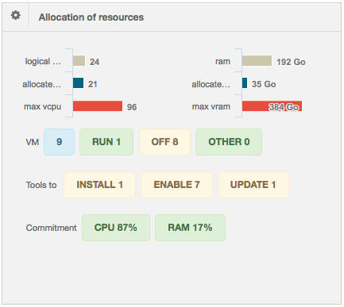
Task: Click the 35 Go value
Action: [x=264, y=84]
